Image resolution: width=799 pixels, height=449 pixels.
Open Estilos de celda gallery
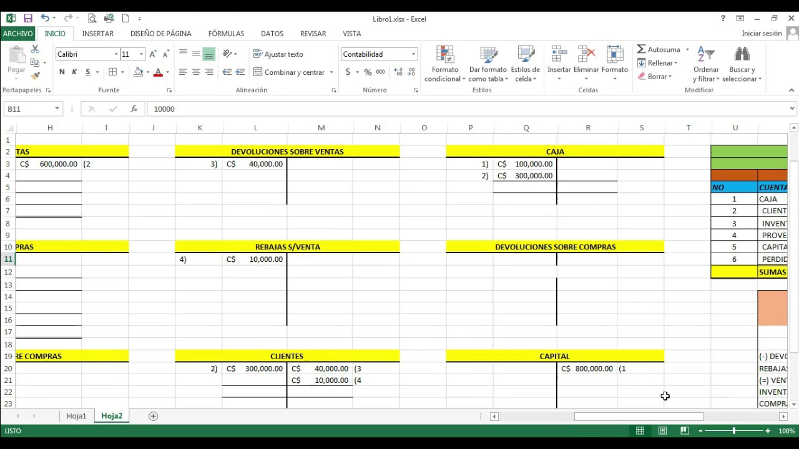pyautogui.click(x=525, y=64)
